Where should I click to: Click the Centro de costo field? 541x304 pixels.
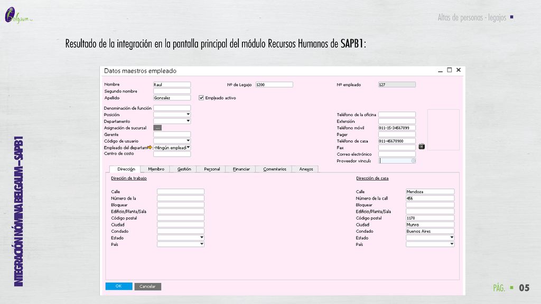172,154
